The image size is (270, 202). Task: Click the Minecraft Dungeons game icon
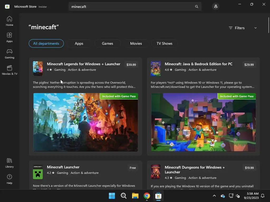click(156, 172)
